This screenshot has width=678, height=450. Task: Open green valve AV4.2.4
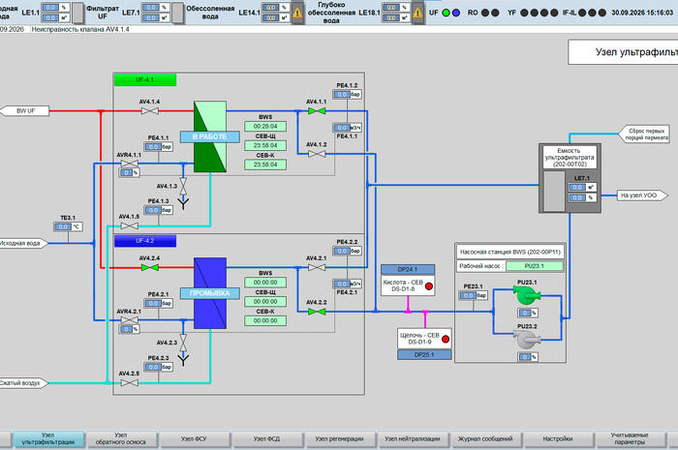pos(149,268)
